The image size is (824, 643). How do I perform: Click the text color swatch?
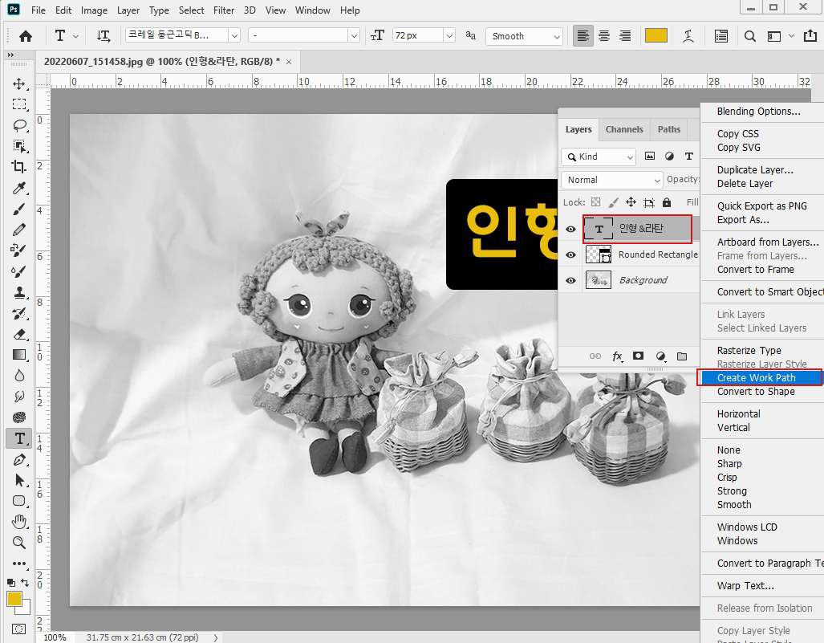656,36
